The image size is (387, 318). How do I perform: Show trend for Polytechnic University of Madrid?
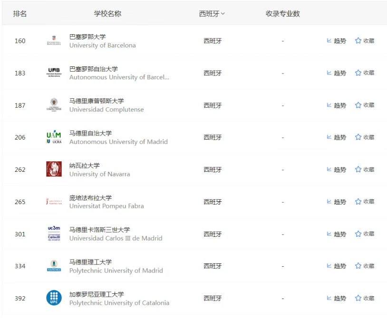coord(337,266)
